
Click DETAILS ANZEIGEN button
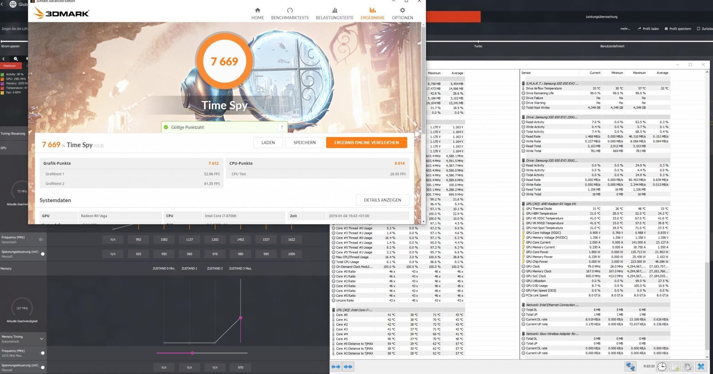coord(382,200)
